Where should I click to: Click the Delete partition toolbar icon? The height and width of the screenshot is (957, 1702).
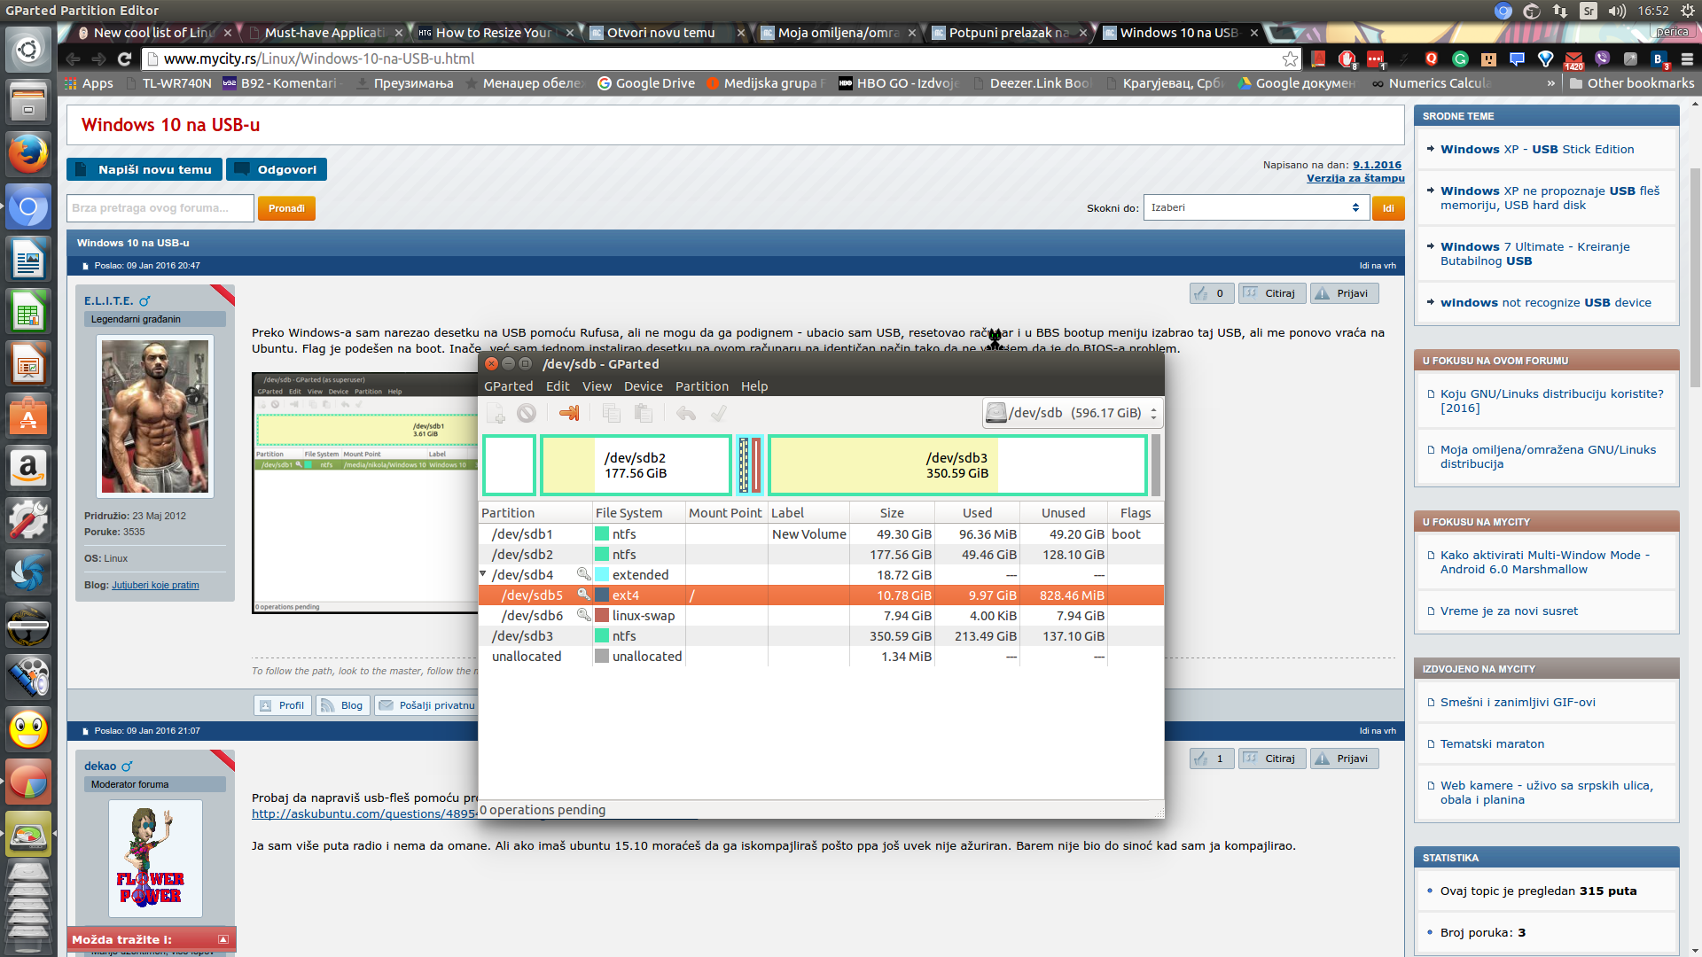pos(527,413)
